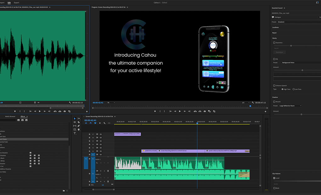Open playback resolution 1/2 dropdown

tap(246, 102)
